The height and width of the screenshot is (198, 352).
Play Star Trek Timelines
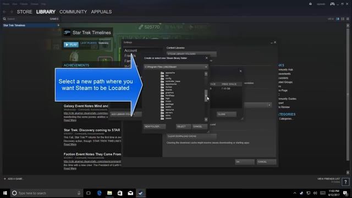71,45
